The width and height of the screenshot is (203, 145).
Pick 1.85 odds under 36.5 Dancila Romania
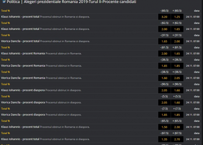pyautogui.click(x=164, y=66)
